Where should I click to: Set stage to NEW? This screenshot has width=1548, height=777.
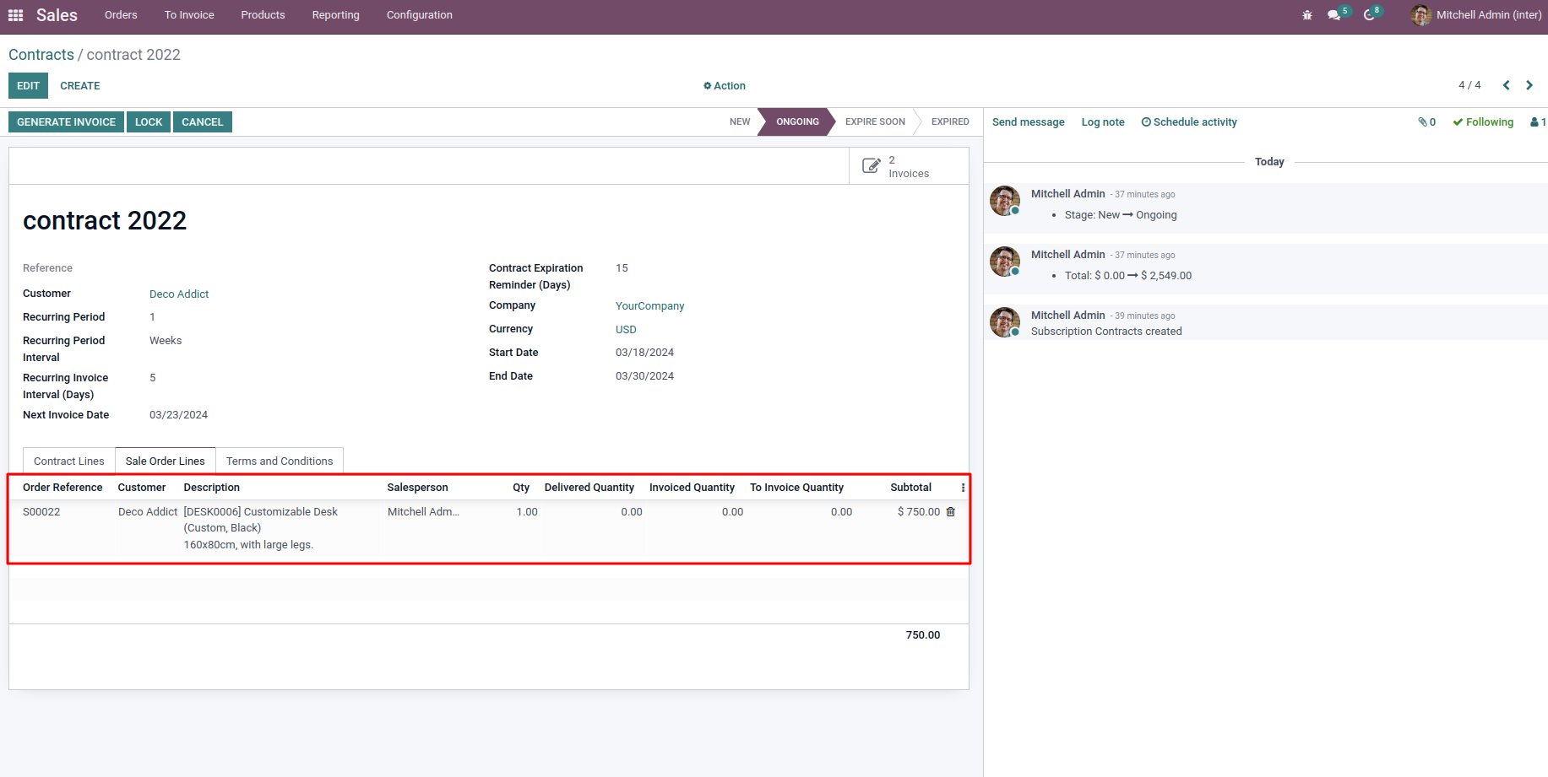(740, 122)
